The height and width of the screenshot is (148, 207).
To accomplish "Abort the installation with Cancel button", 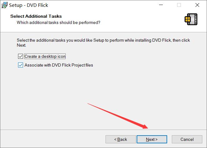I will coord(187,139).
